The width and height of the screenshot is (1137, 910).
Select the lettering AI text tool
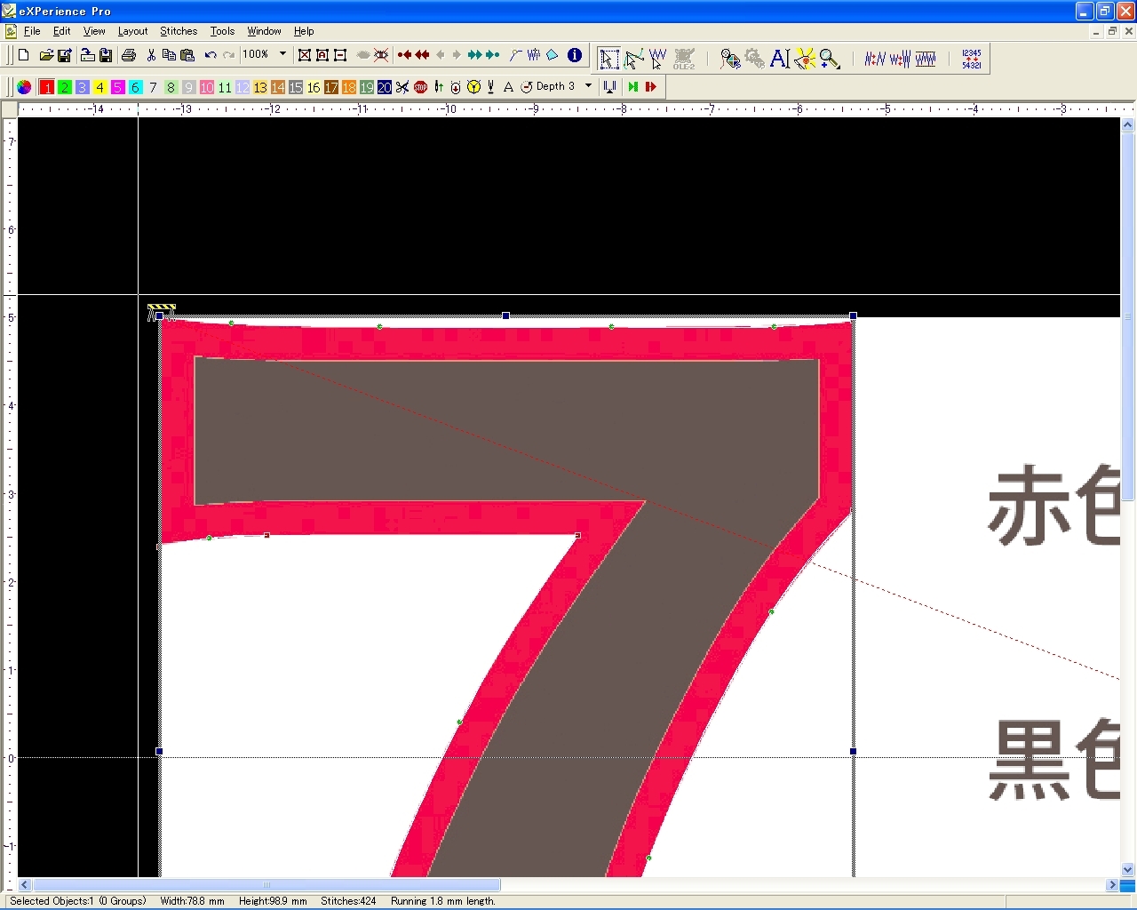pyautogui.click(x=780, y=59)
